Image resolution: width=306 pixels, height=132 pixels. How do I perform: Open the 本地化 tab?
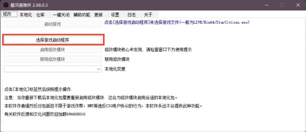pyautogui.click(x=26, y=15)
